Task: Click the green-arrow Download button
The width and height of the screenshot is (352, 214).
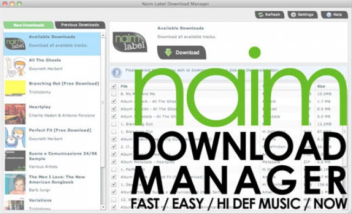Action: (x=181, y=53)
